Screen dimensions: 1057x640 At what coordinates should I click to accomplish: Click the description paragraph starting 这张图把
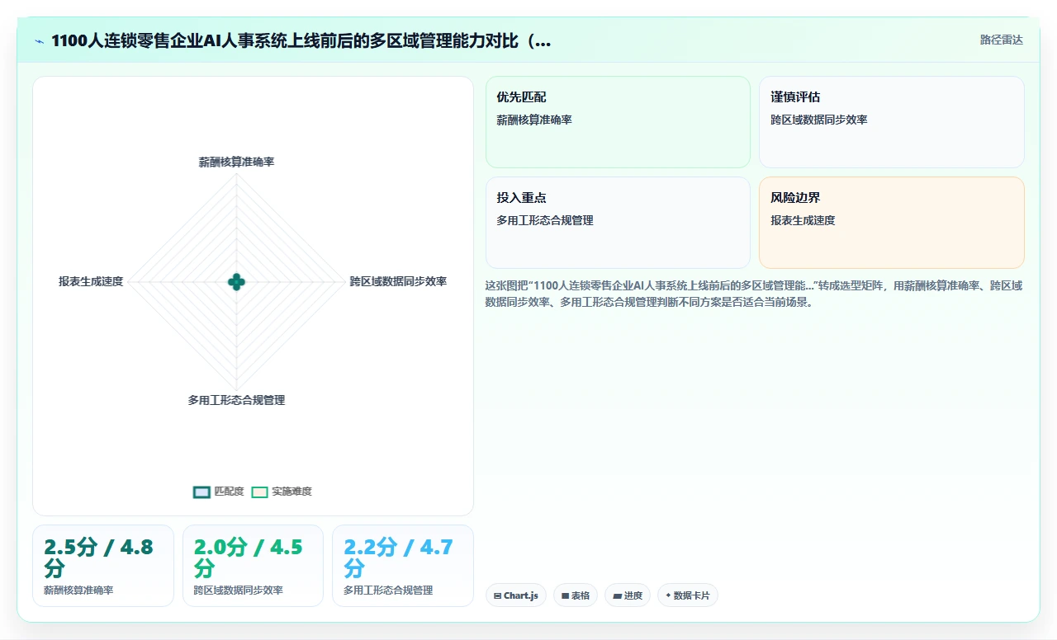[755, 294]
